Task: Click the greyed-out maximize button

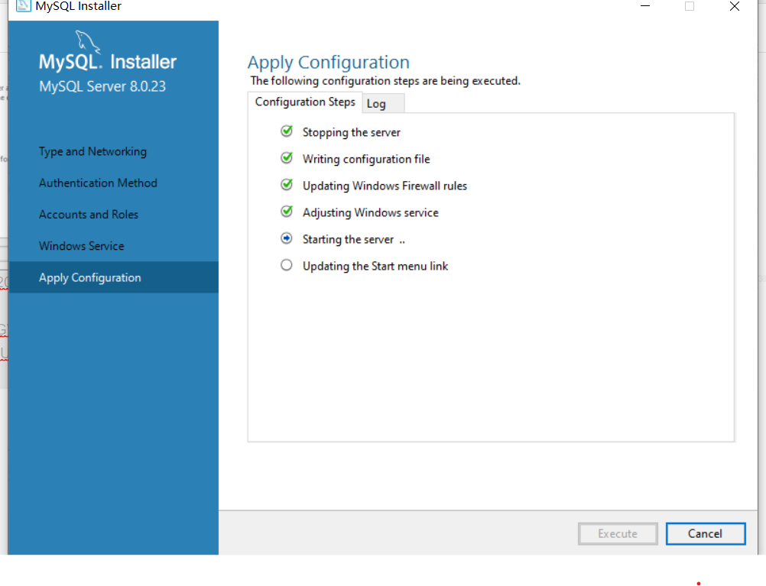Action: [x=690, y=6]
